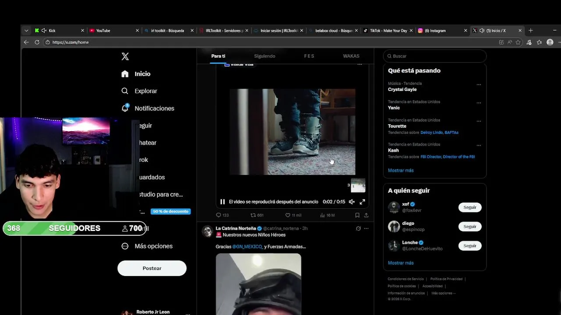Viewport: 561px width, 315px height.
Task: Reload the browser page
Action: click(37, 42)
